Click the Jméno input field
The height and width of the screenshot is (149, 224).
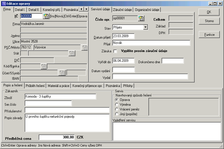pos(54,36)
